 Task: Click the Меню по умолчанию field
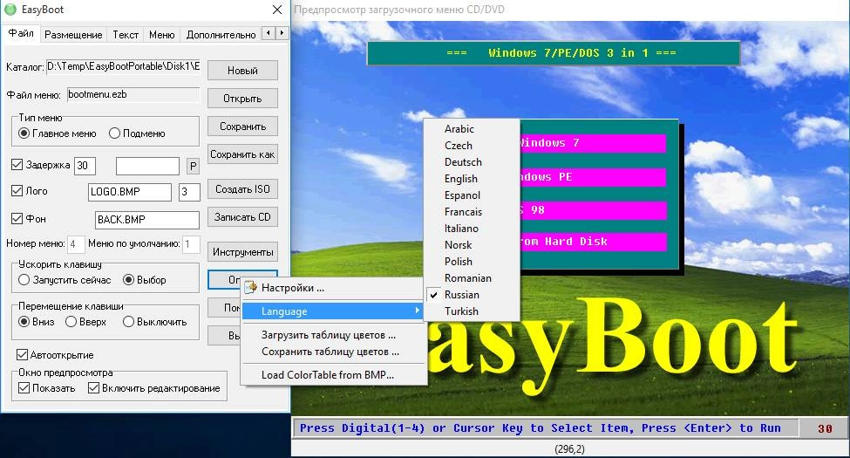191,244
